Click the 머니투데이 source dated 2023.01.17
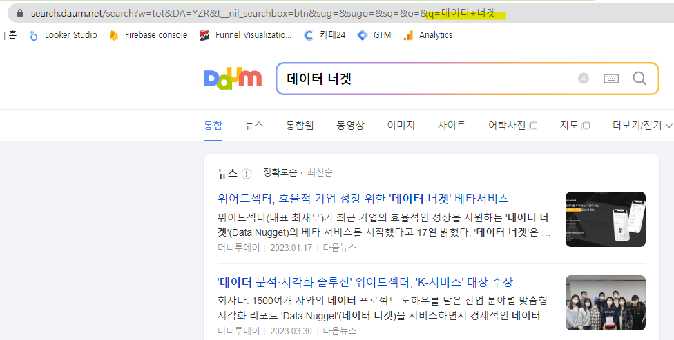This screenshot has height=340, width=674. (238, 248)
